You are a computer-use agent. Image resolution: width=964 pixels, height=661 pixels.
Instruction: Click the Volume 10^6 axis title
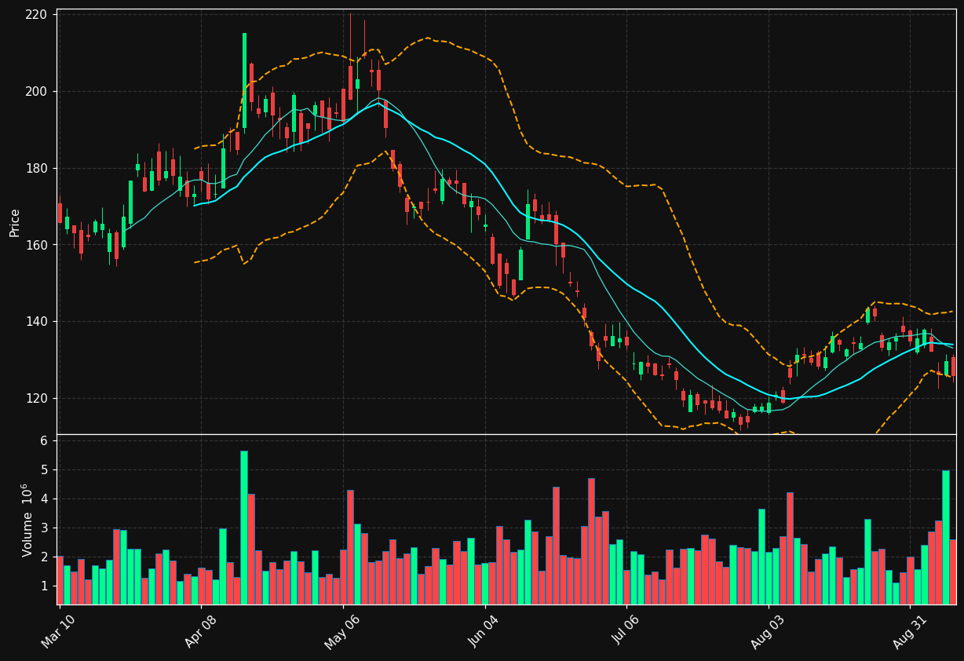point(27,520)
